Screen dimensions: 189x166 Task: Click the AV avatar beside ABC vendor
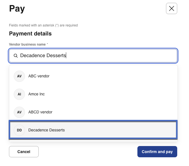[x=19, y=76]
